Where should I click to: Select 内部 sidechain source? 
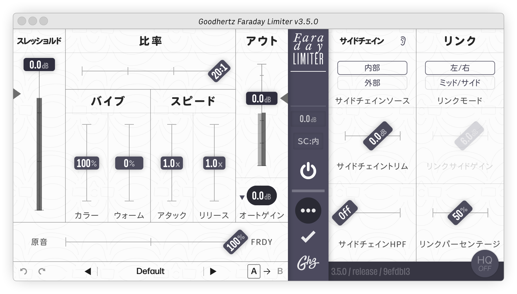372,68
